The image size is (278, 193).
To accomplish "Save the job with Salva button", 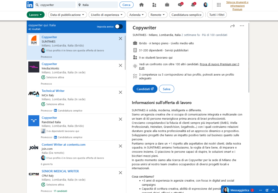I will [x=166, y=89].
